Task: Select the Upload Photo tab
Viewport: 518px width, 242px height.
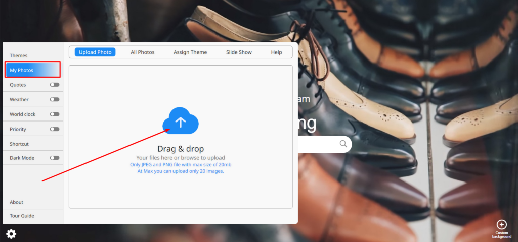Action: tap(95, 52)
